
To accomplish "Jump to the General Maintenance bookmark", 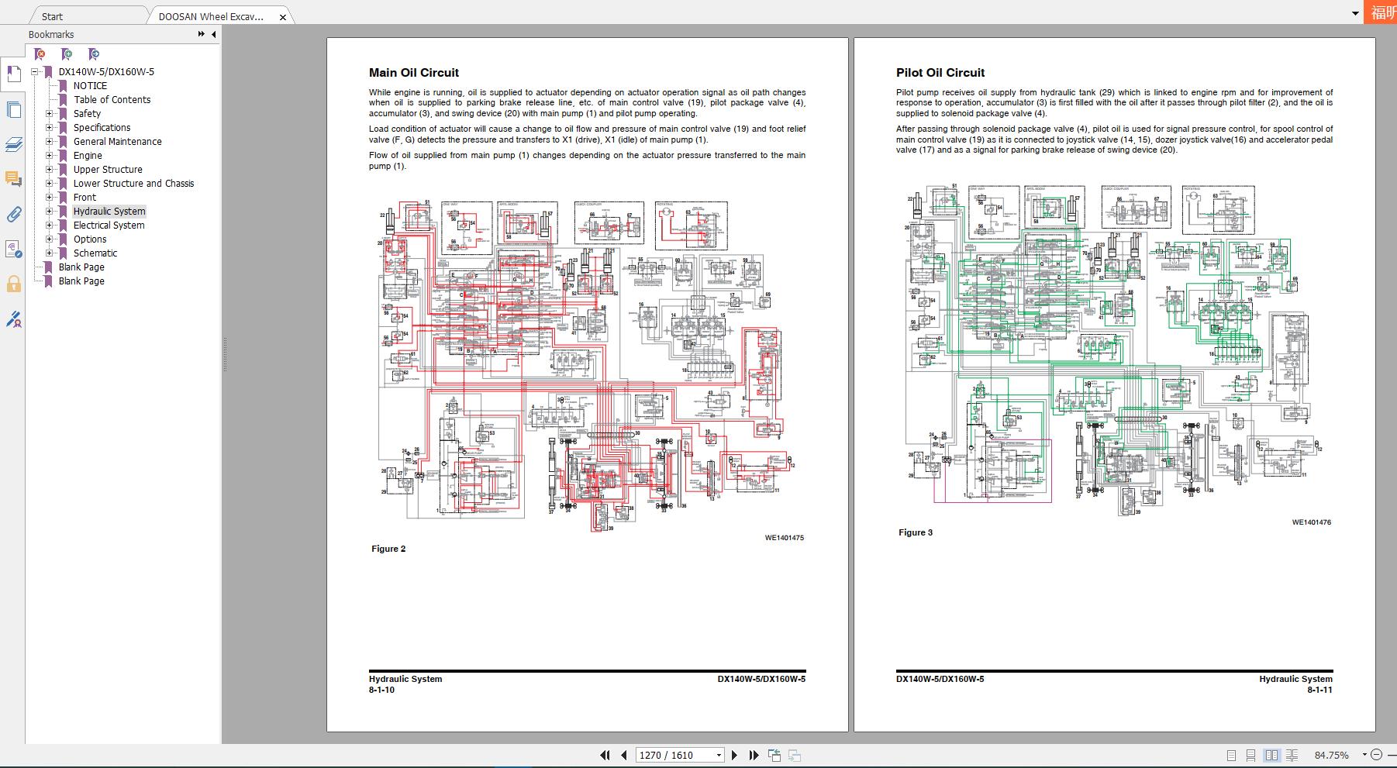I will pos(118,142).
